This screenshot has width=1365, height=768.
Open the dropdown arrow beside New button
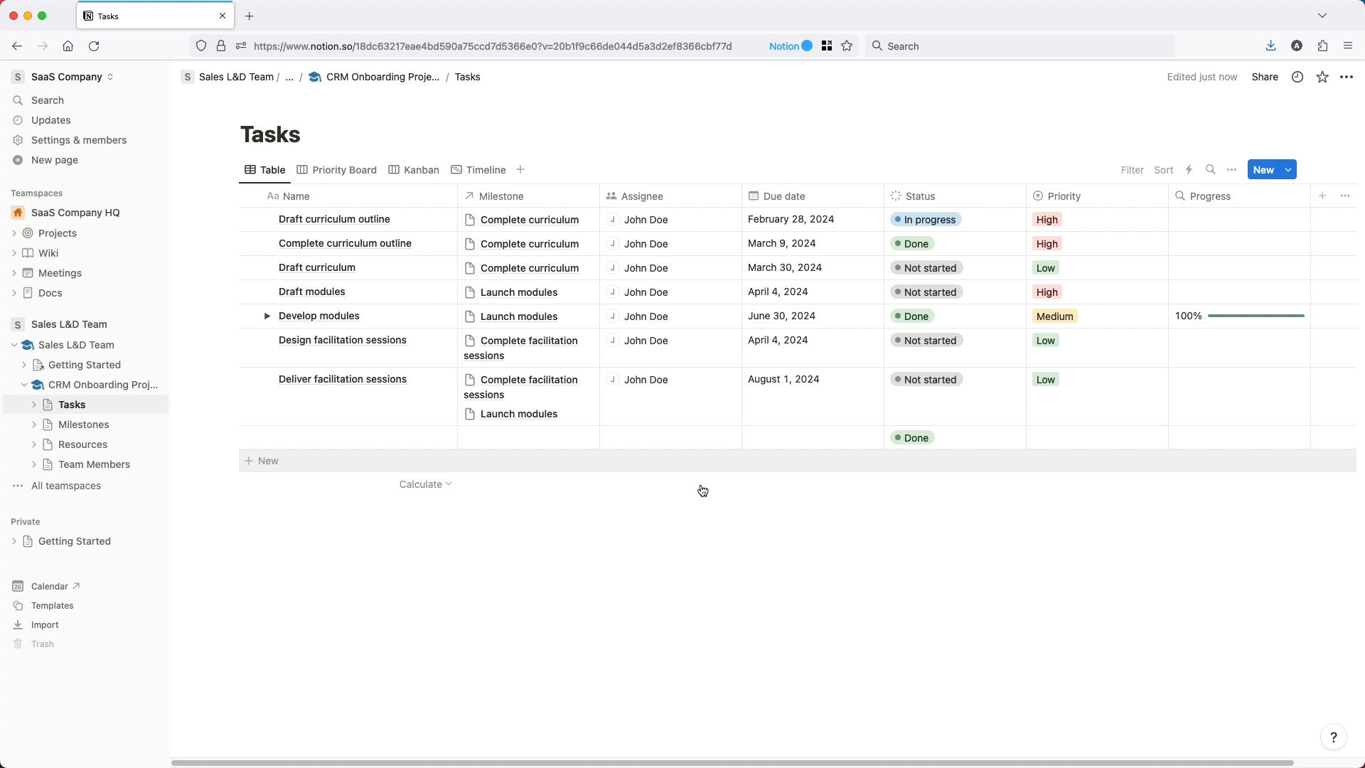tap(1288, 170)
